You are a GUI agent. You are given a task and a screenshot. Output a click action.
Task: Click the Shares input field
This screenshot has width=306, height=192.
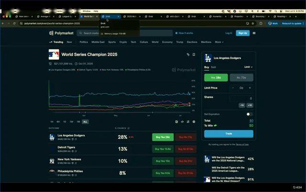(x=241, y=98)
